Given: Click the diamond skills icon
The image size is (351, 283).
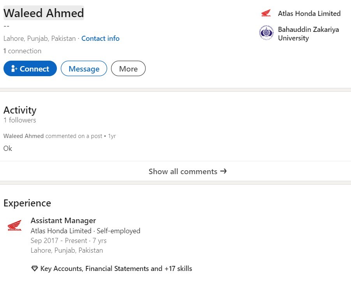Looking at the screenshot, I should pos(34,269).
